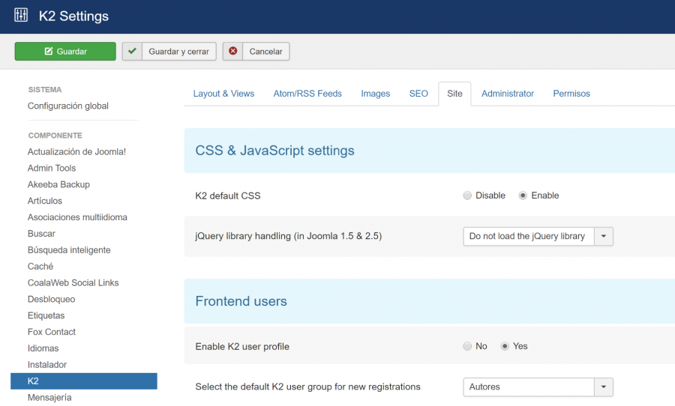This screenshot has width=675, height=406.
Task: Go to the Administrator tab
Action: [x=508, y=94]
